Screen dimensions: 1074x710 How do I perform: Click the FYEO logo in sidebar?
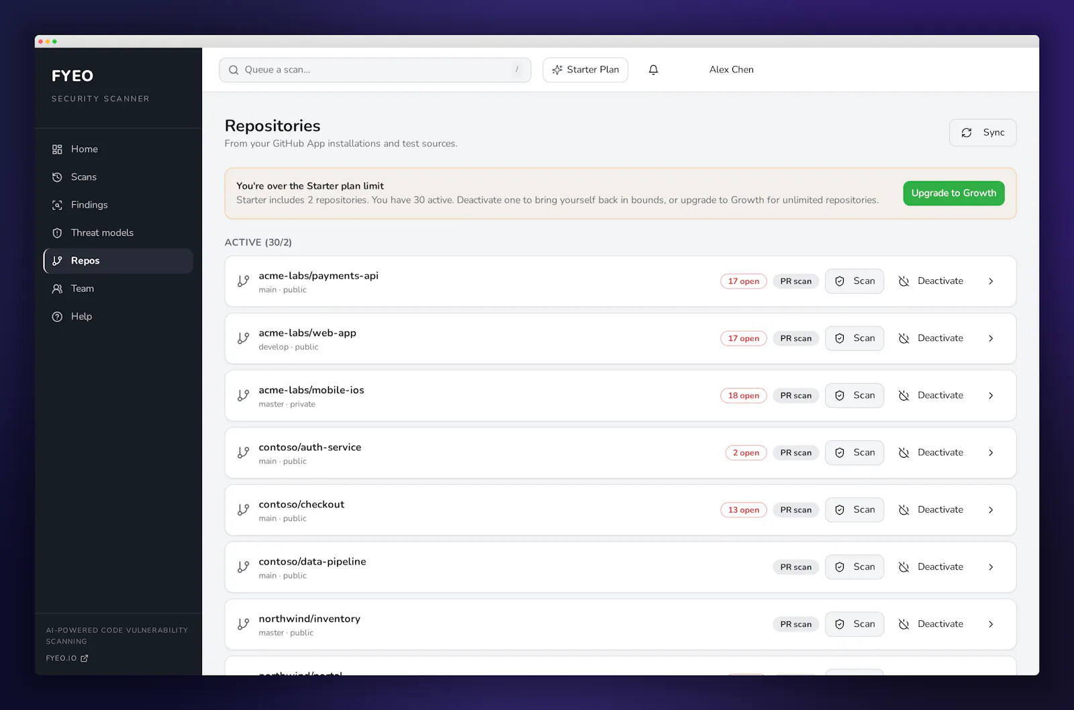tap(72, 76)
